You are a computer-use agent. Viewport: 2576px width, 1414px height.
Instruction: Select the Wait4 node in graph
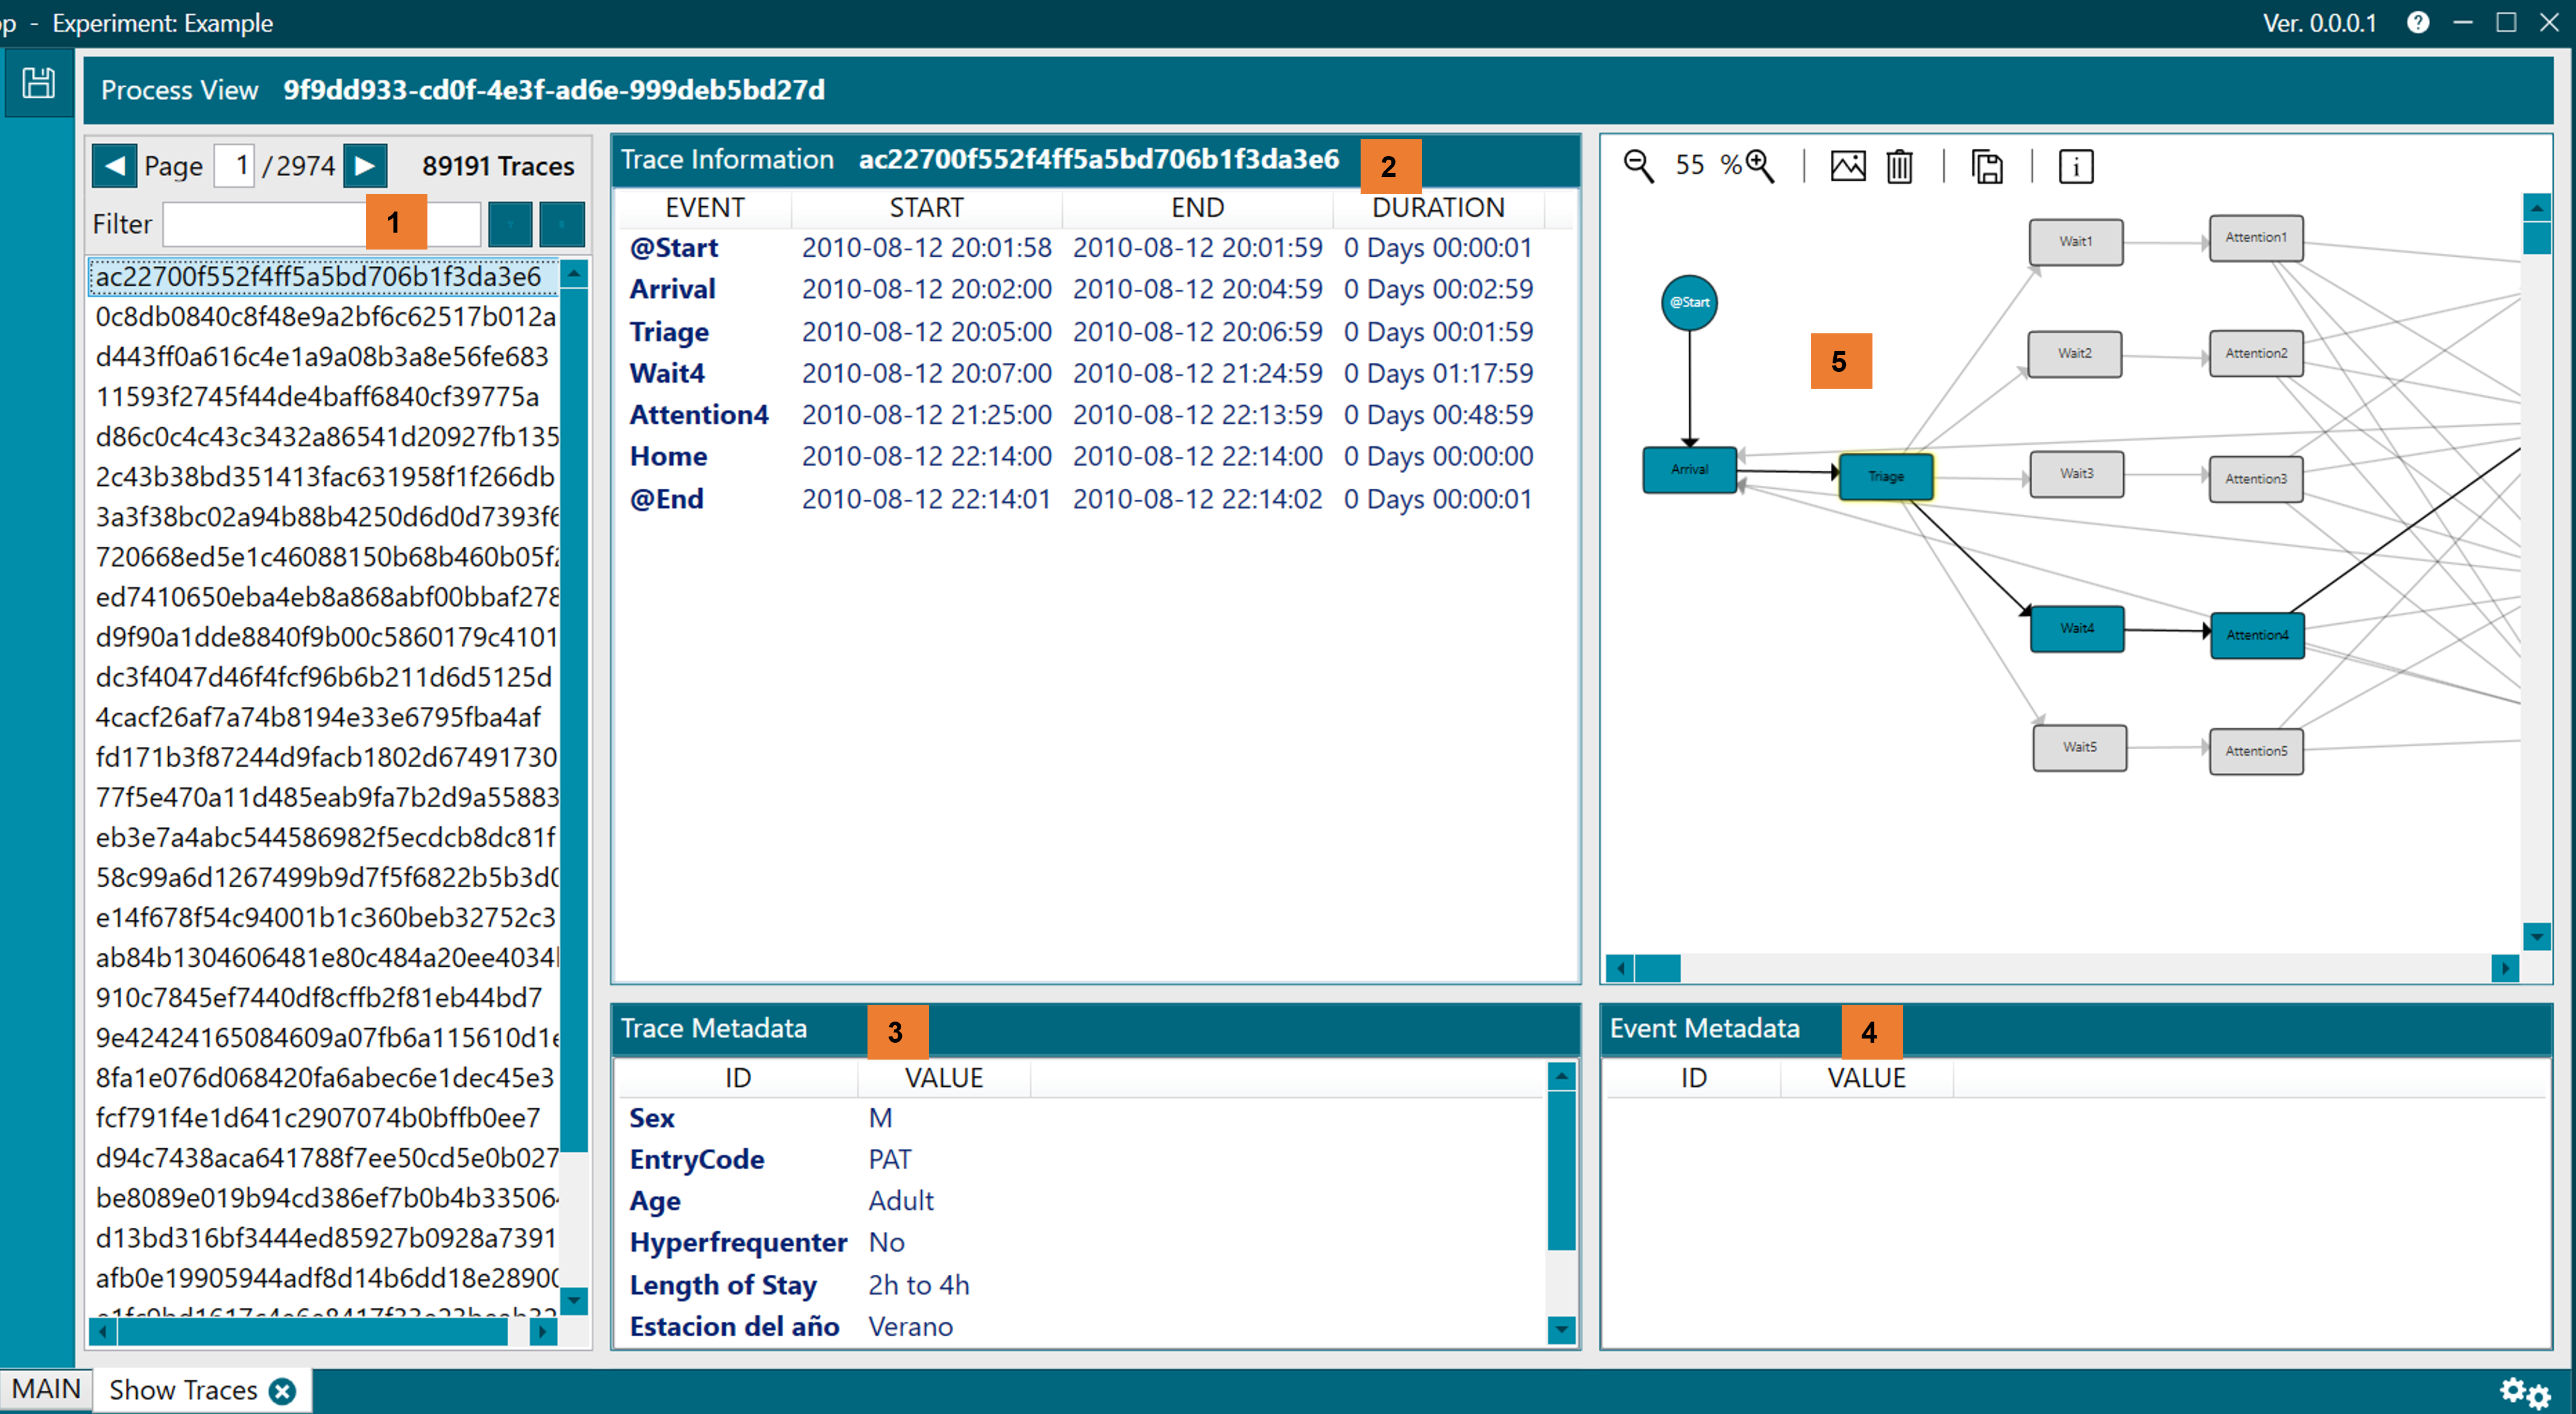tap(2077, 628)
